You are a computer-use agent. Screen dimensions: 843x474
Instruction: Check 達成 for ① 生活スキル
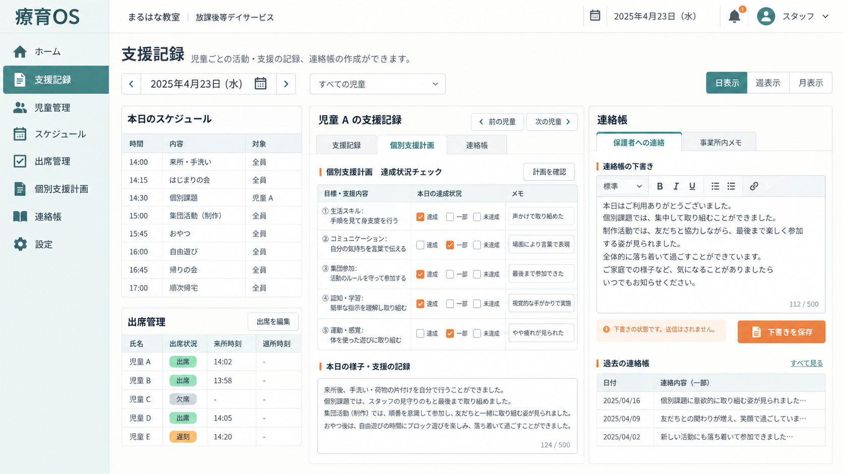pos(420,217)
